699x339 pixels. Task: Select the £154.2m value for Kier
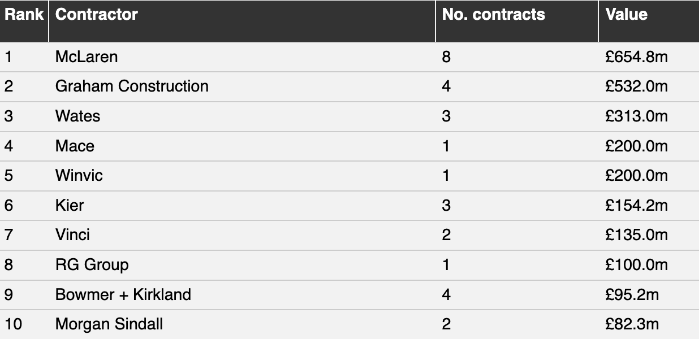point(636,205)
